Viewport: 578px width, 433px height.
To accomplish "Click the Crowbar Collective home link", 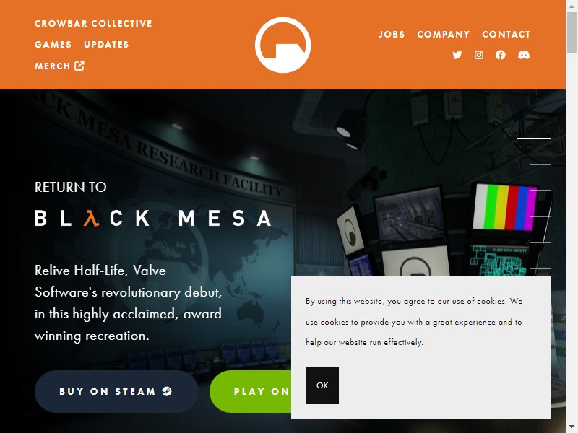I will (x=93, y=24).
